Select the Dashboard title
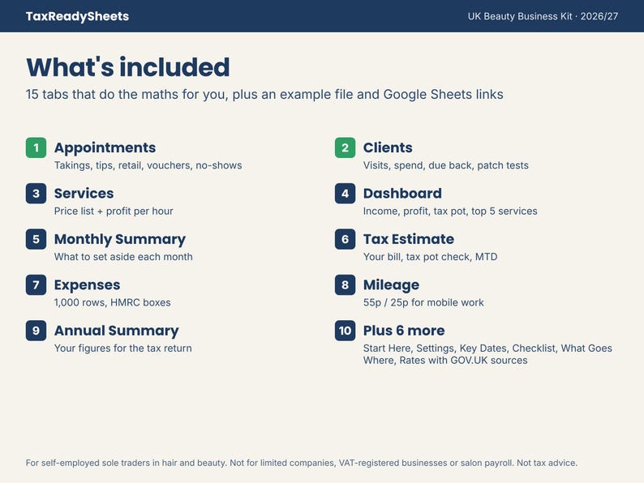Image resolution: width=644 pixels, height=483 pixels. click(402, 194)
